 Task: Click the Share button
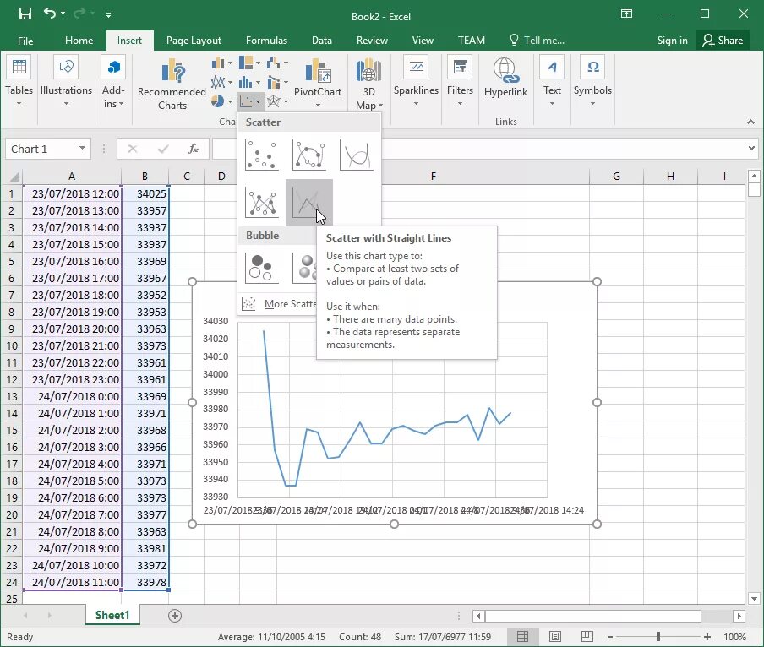point(723,41)
